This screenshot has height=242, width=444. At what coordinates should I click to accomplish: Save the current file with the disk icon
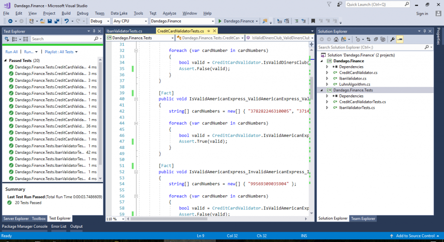pyautogui.click(x=49, y=21)
